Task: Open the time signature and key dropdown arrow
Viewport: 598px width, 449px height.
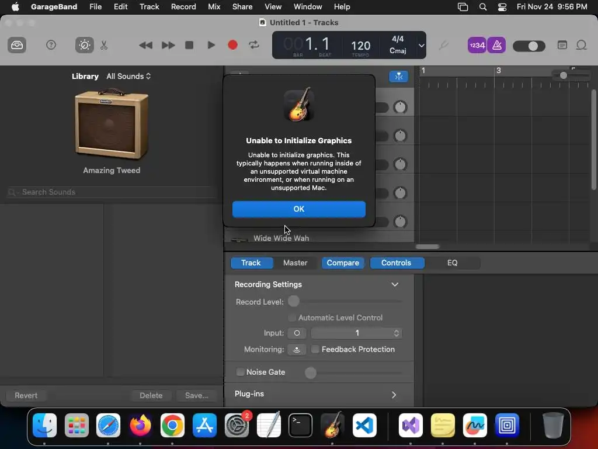Action: 421,46
